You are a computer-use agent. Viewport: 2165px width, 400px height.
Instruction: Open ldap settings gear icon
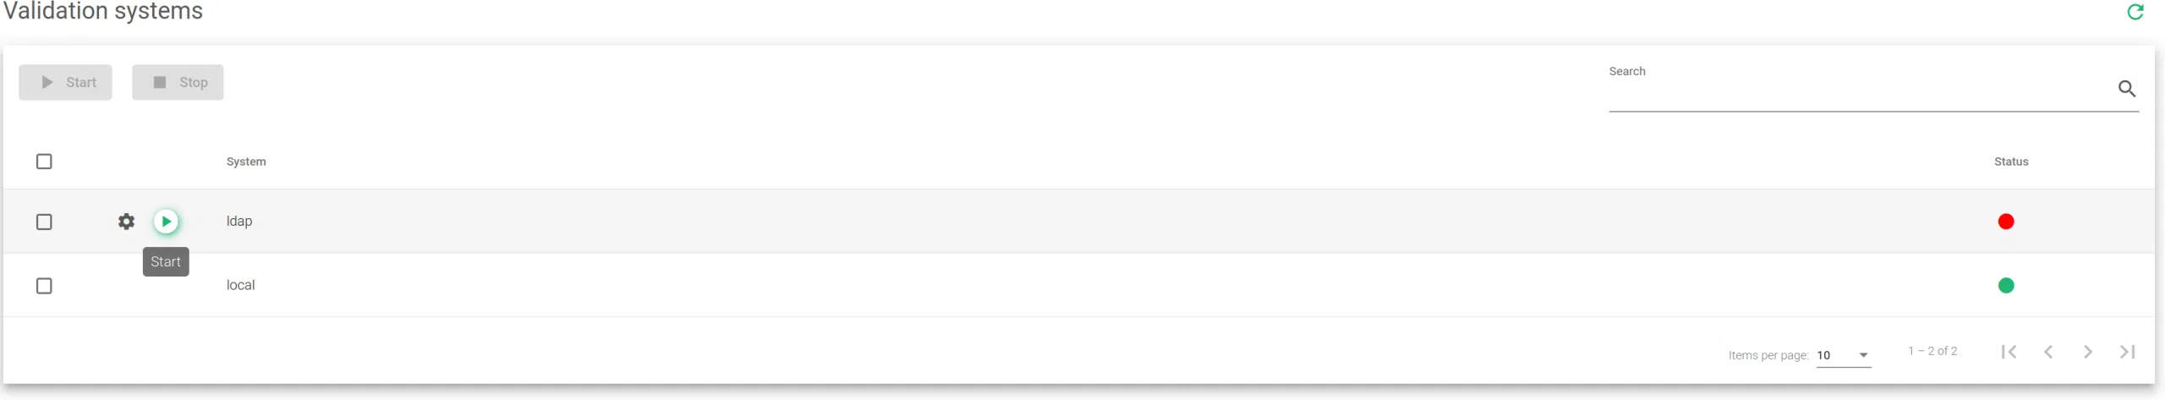coord(126,222)
